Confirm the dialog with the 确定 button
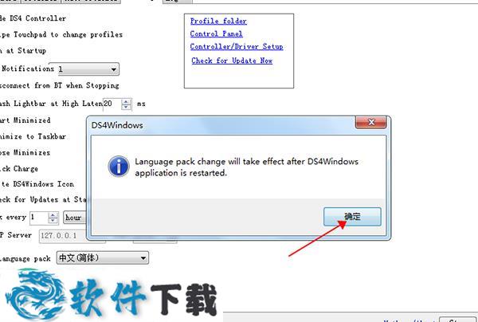 point(352,217)
